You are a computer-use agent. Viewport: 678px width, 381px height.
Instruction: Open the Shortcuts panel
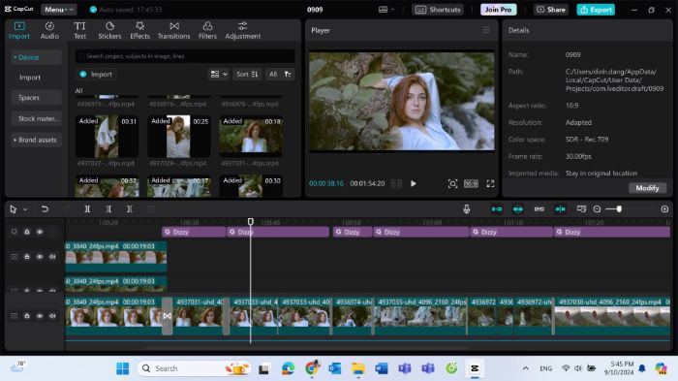pyautogui.click(x=438, y=10)
